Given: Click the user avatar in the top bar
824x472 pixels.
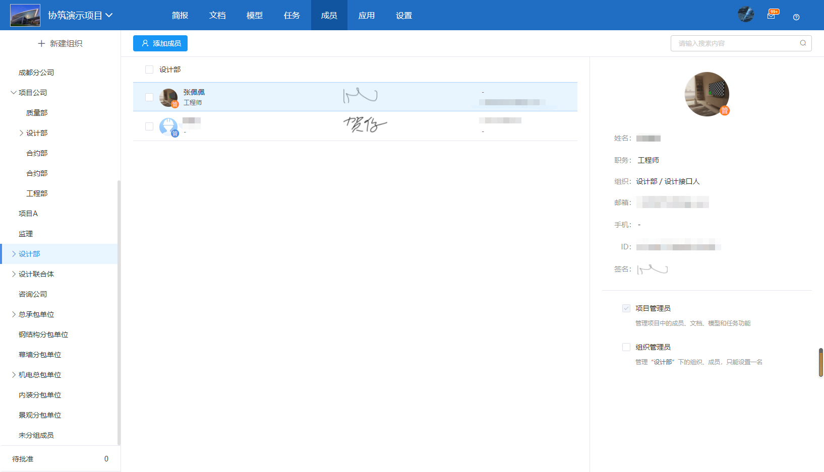Looking at the screenshot, I should tap(745, 15).
